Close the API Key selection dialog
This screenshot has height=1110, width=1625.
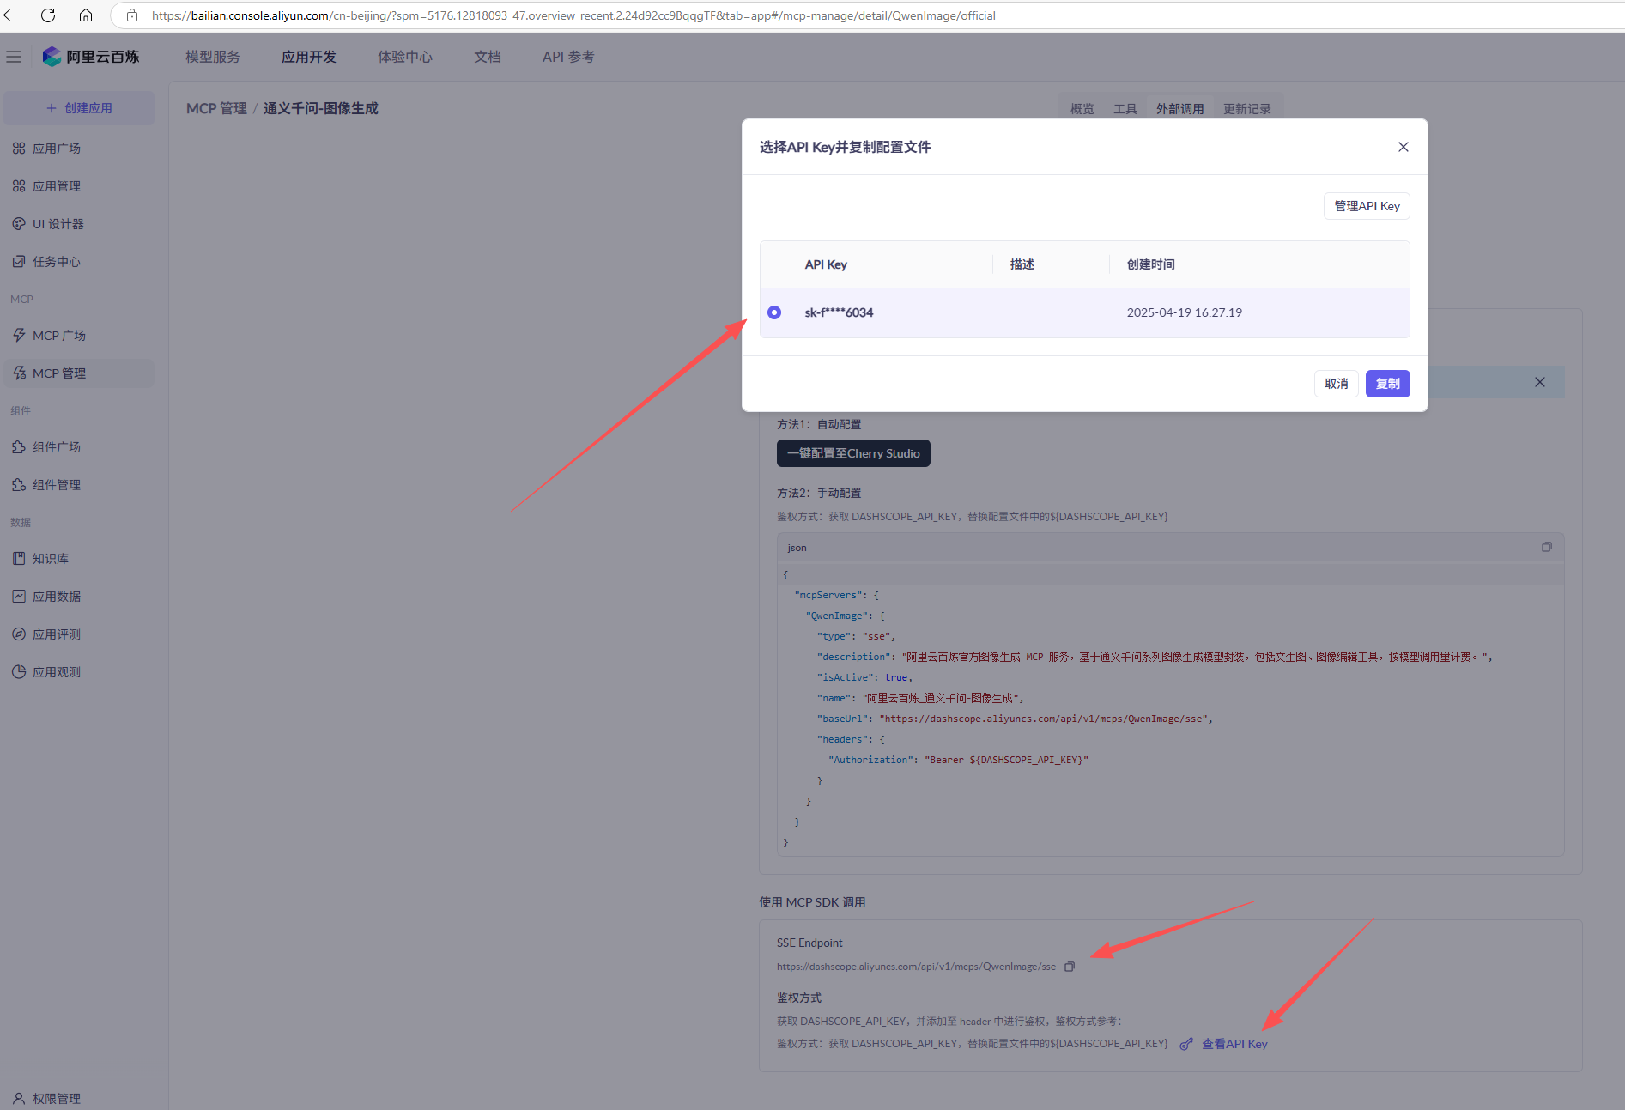click(1403, 147)
